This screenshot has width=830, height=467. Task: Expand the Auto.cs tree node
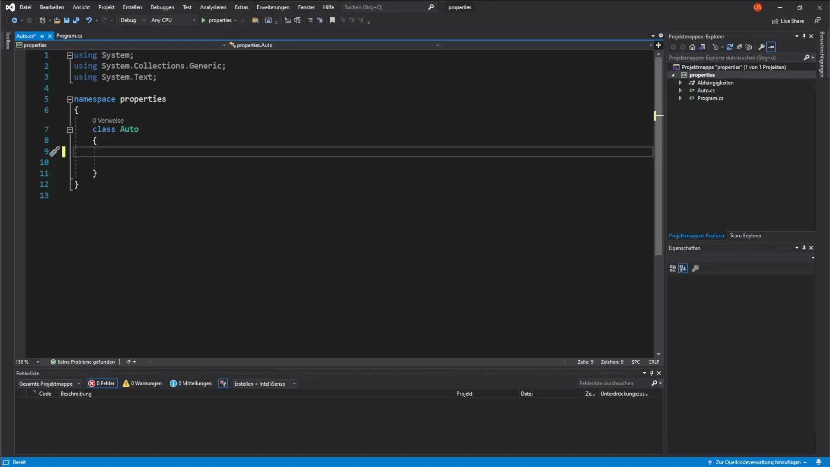pos(680,90)
